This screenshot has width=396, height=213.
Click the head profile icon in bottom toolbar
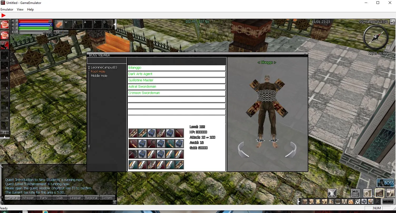click(311, 202)
